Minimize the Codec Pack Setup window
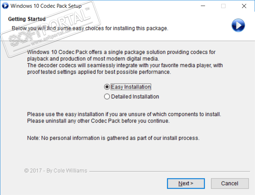The height and width of the screenshot is (195, 255). [203, 6]
